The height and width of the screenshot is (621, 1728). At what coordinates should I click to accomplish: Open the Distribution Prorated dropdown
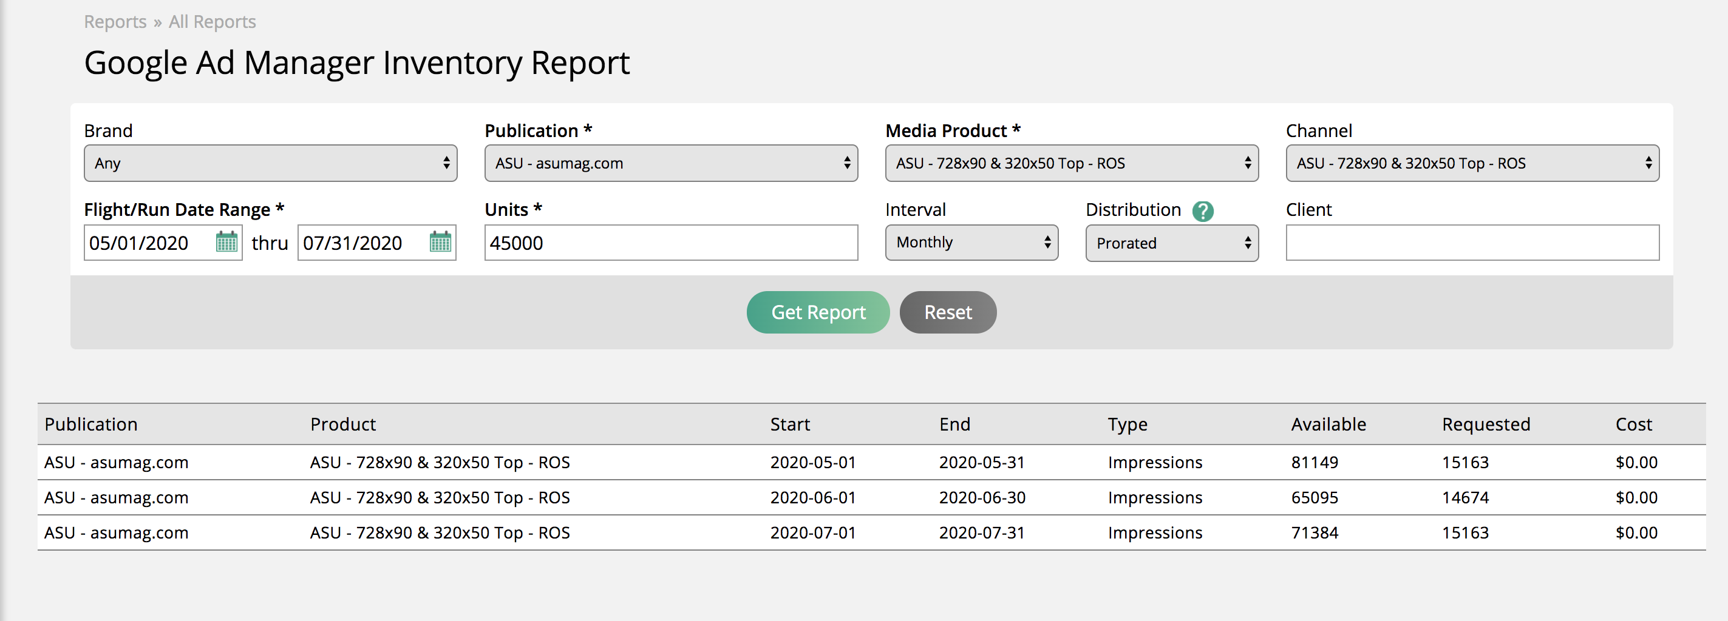tap(1172, 243)
